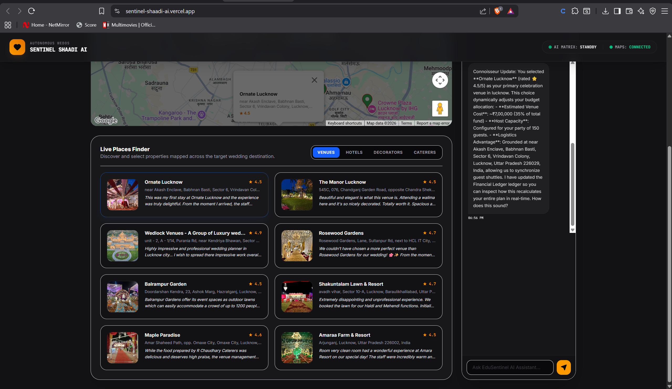This screenshot has width=672, height=389.
Task: Focus the Ask EduSentinel AI Assistant input
Action: coord(510,367)
